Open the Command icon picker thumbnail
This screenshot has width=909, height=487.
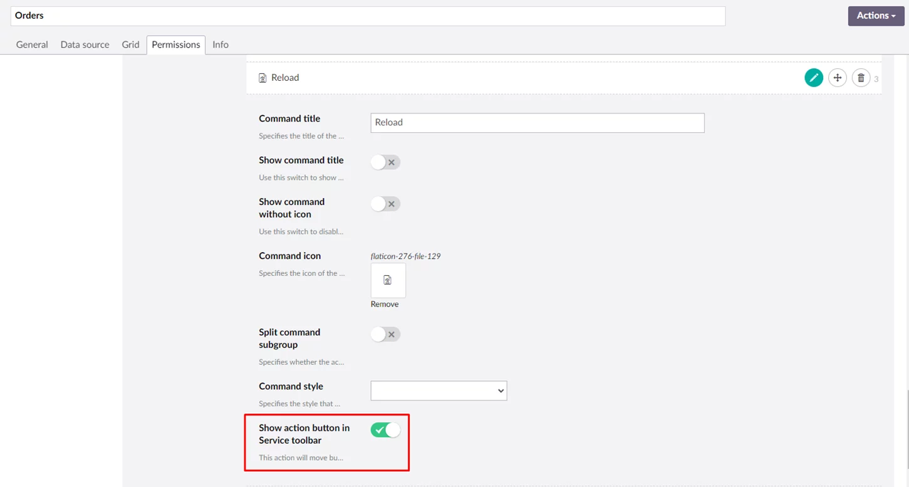388,280
